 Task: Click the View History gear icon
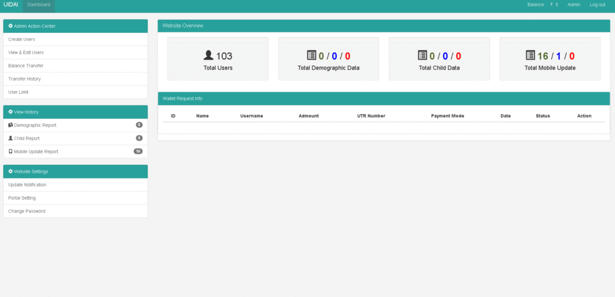click(11, 112)
